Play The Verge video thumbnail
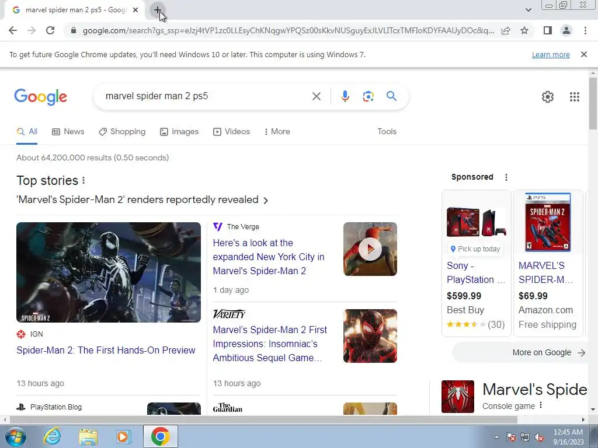 click(x=370, y=249)
